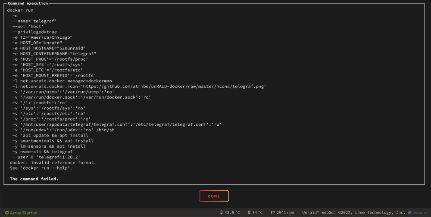431x217 pixels.
Task: Click the 34 °C temperature reading
Action: [x=257, y=213]
